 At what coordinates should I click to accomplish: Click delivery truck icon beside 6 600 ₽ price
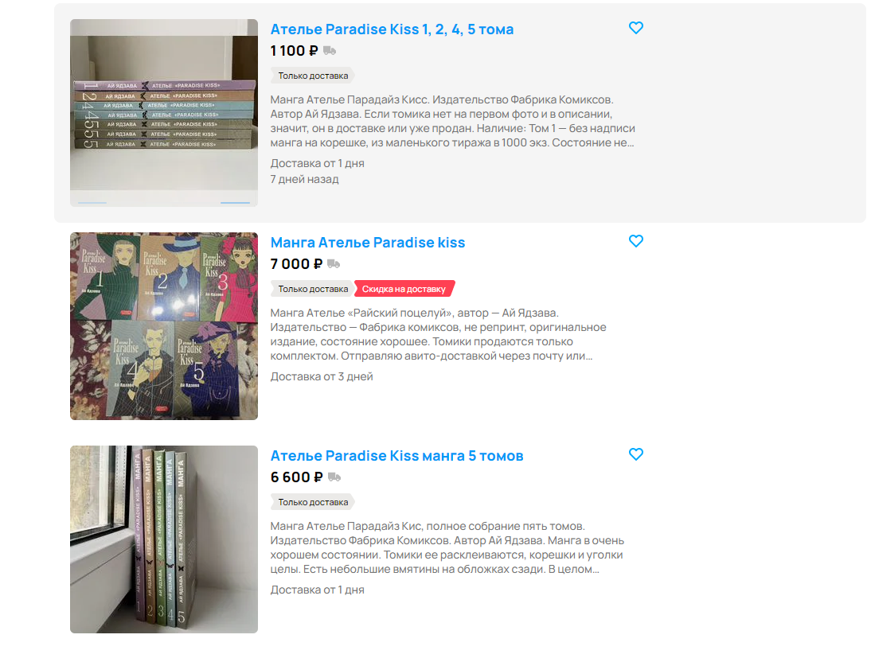[334, 477]
